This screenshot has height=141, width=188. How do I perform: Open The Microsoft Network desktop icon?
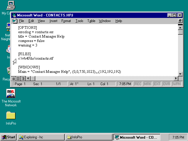pyautogui.click(x=11, y=94)
